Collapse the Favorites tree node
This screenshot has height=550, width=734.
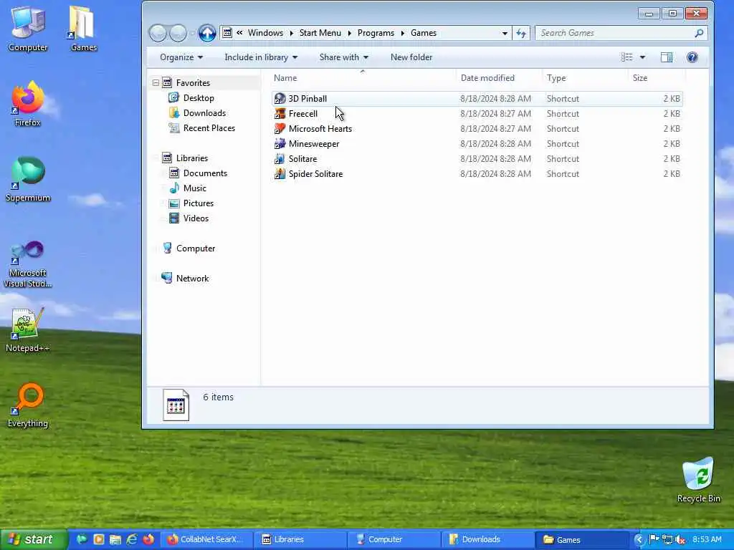156,83
